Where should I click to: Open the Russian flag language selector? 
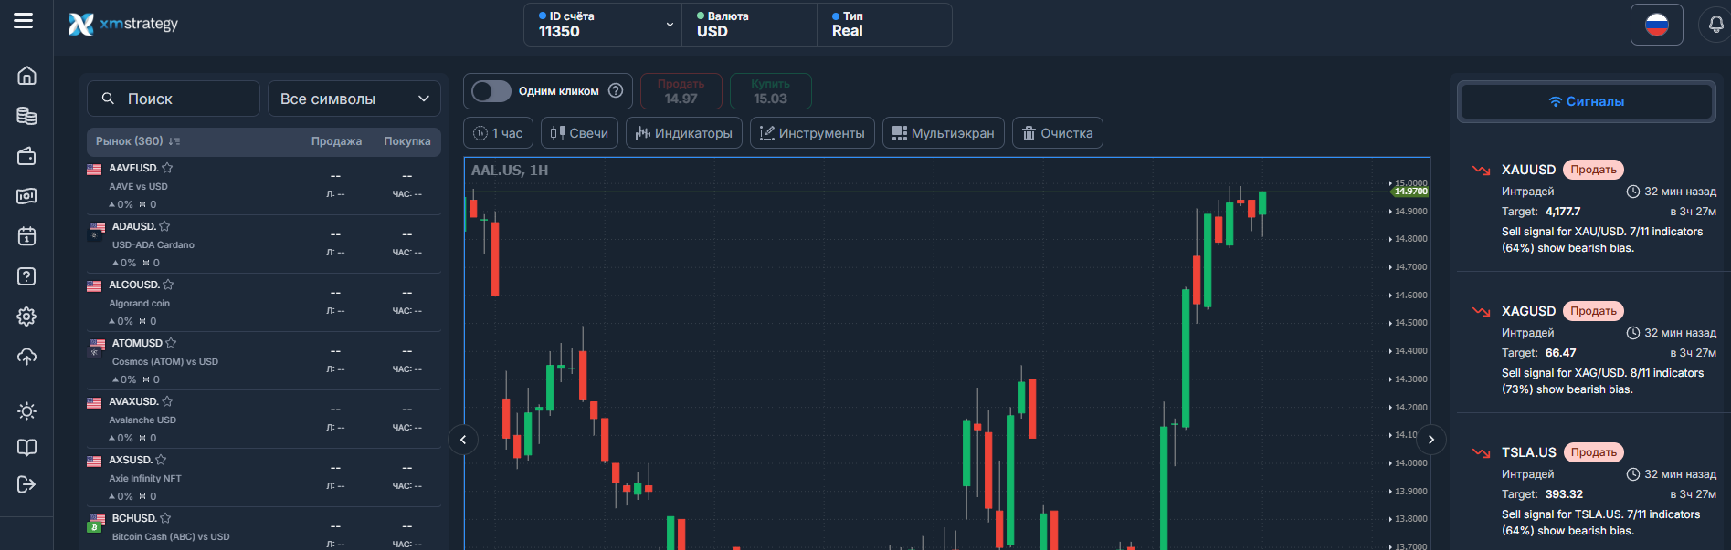[x=1657, y=25]
